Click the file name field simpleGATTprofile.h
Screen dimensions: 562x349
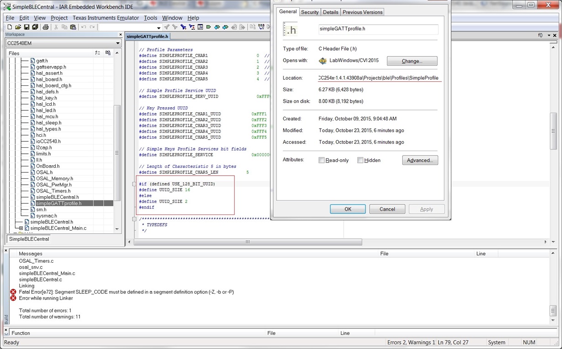(378, 29)
